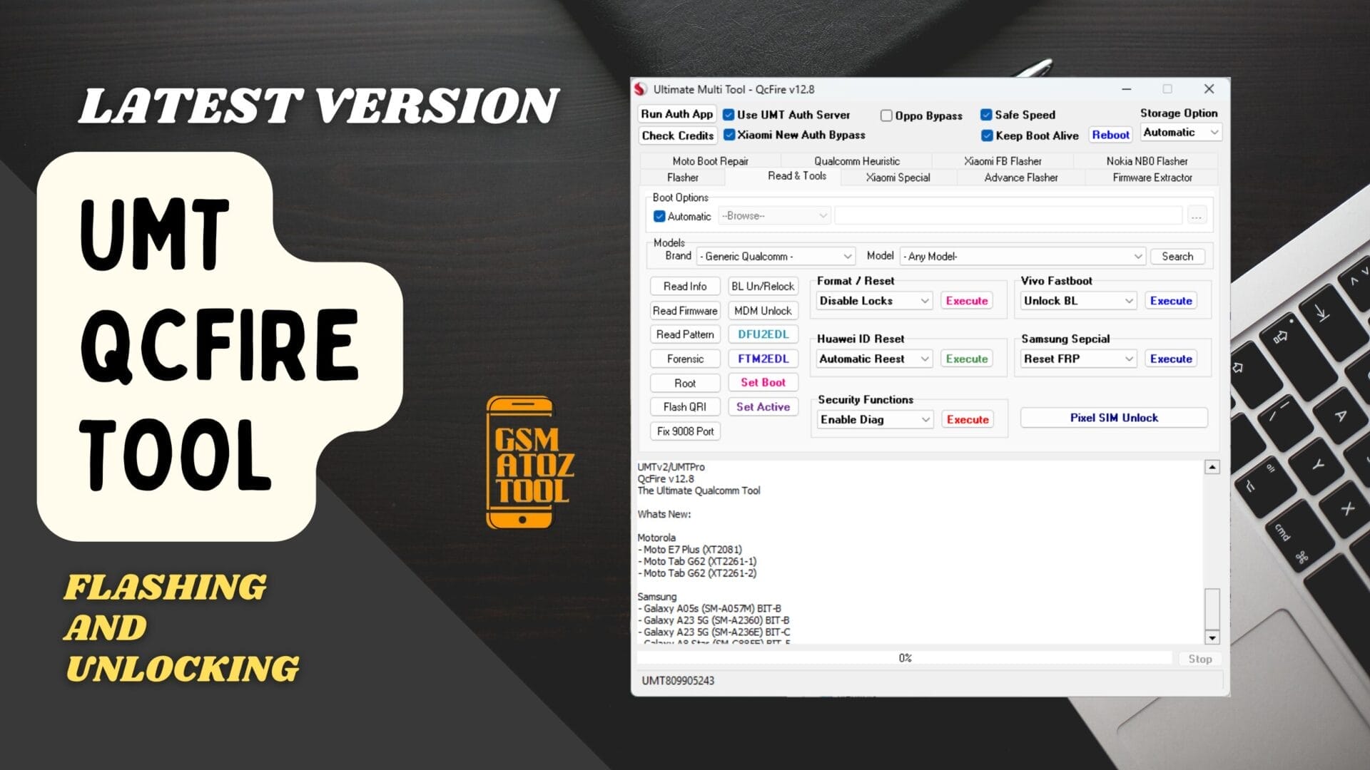
Task: Switch to the Xiaomi Special tab
Action: [x=898, y=178]
